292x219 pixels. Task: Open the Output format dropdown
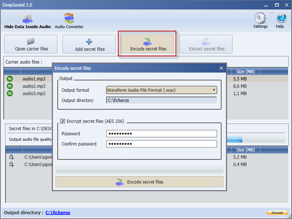pos(162,90)
